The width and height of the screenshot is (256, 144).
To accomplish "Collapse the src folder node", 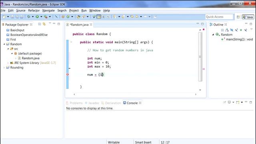I will (x=8, y=49).
